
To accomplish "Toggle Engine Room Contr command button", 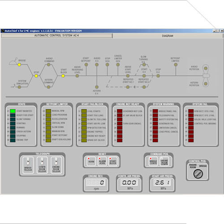I will [164, 161].
